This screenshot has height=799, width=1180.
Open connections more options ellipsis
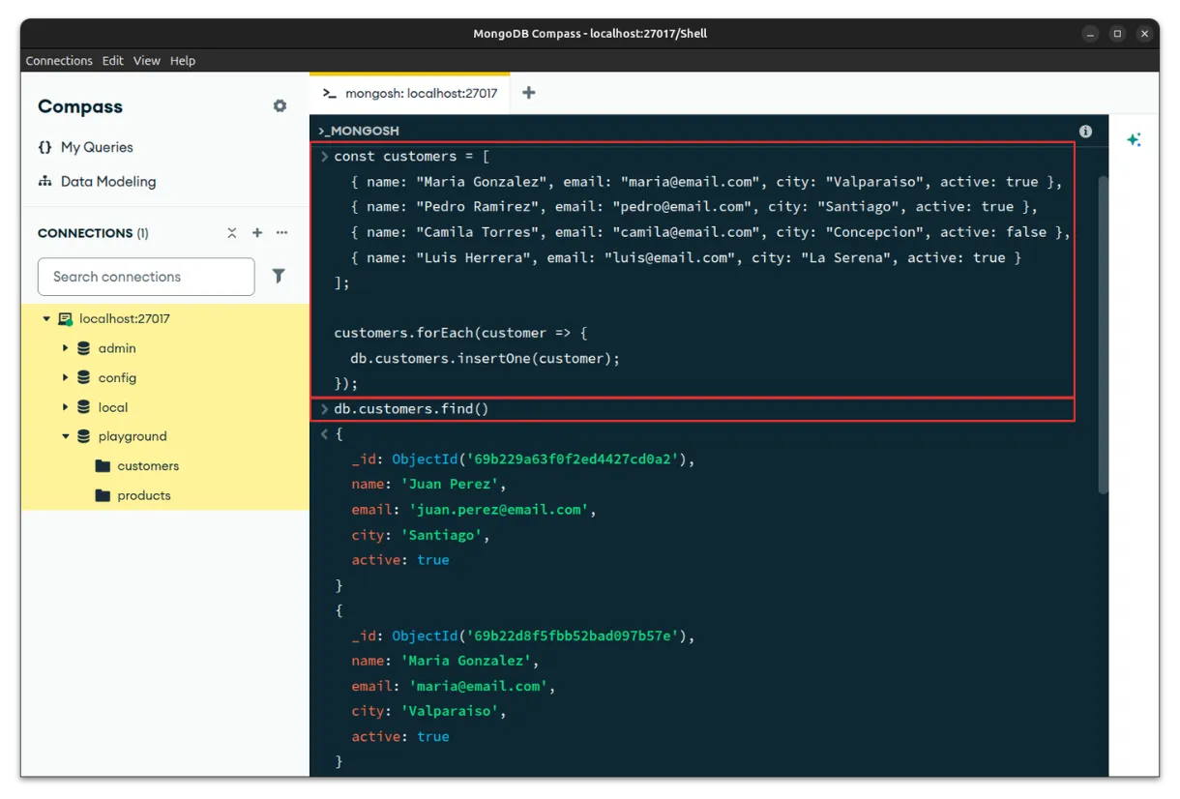[x=282, y=233]
